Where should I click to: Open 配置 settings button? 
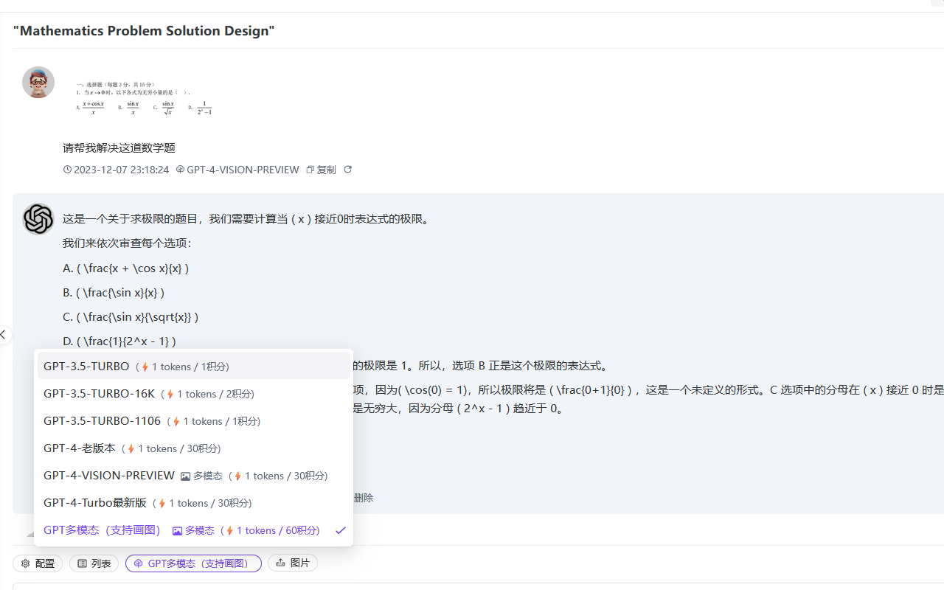click(x=38, y=563)
